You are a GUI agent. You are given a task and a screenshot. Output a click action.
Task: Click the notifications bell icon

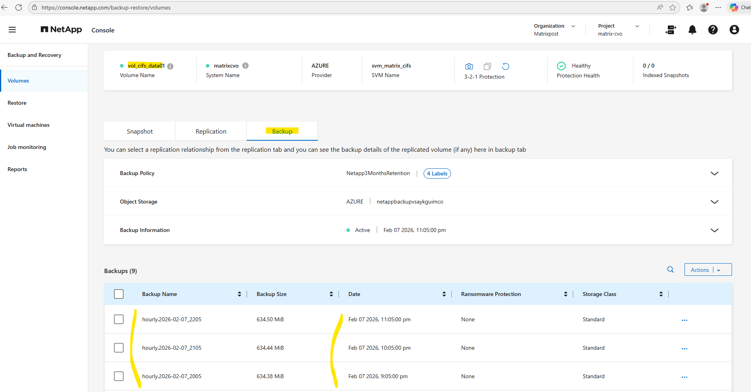tap(692, 30)
